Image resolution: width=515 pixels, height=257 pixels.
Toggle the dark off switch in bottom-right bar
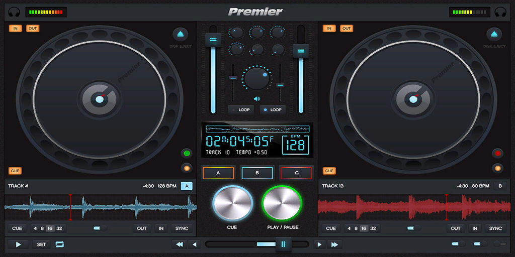(x=499, y=243)
